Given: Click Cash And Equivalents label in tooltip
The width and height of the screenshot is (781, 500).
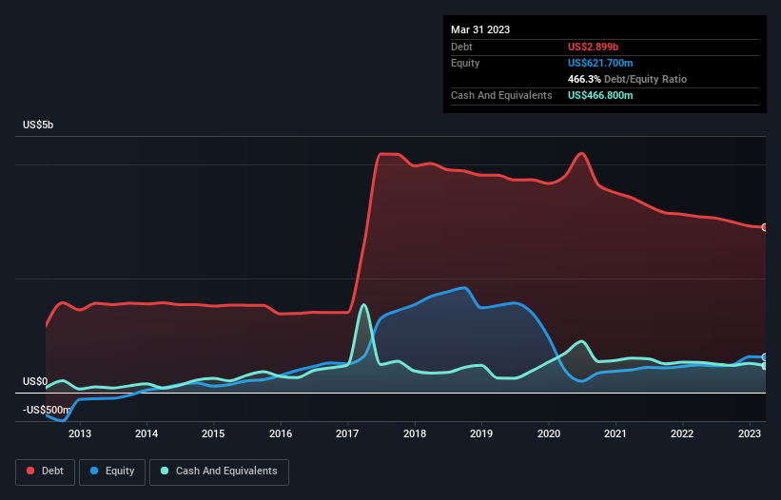Looking at the screenshot, I should 501,95.
